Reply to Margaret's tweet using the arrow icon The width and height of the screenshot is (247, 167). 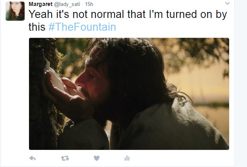[33, 158]
